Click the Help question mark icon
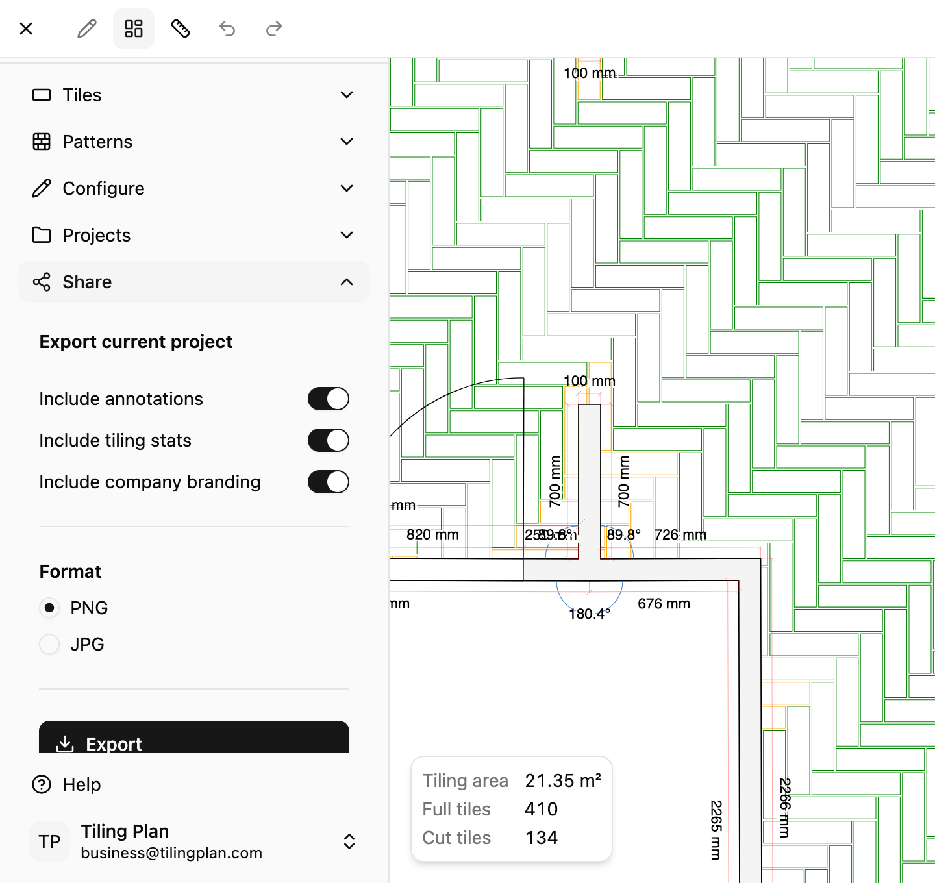The height and width of the screenshot is (883, 935). click(x=42, y=784)
